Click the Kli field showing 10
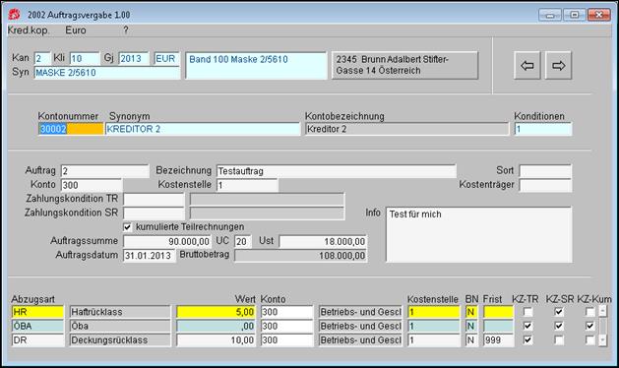Image resolution: width=619 pixels, height=368 pixels. [x=85, y=59]
